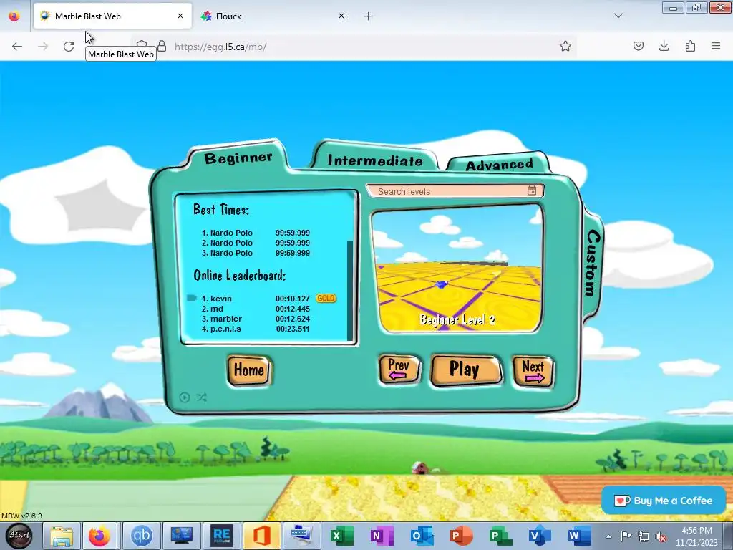Open the RE app in taskbar
This screenshot has height=550, width=733.
pyautogui.click(x=222, y=536)
